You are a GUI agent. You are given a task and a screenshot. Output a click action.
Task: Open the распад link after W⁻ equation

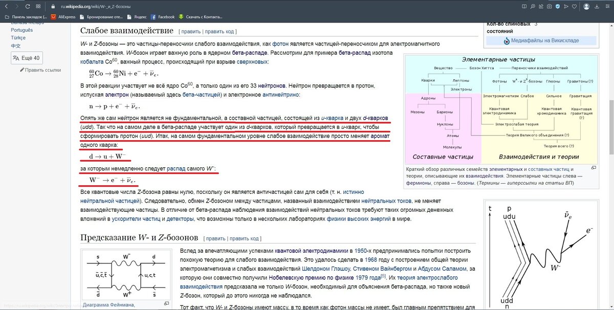177,168
